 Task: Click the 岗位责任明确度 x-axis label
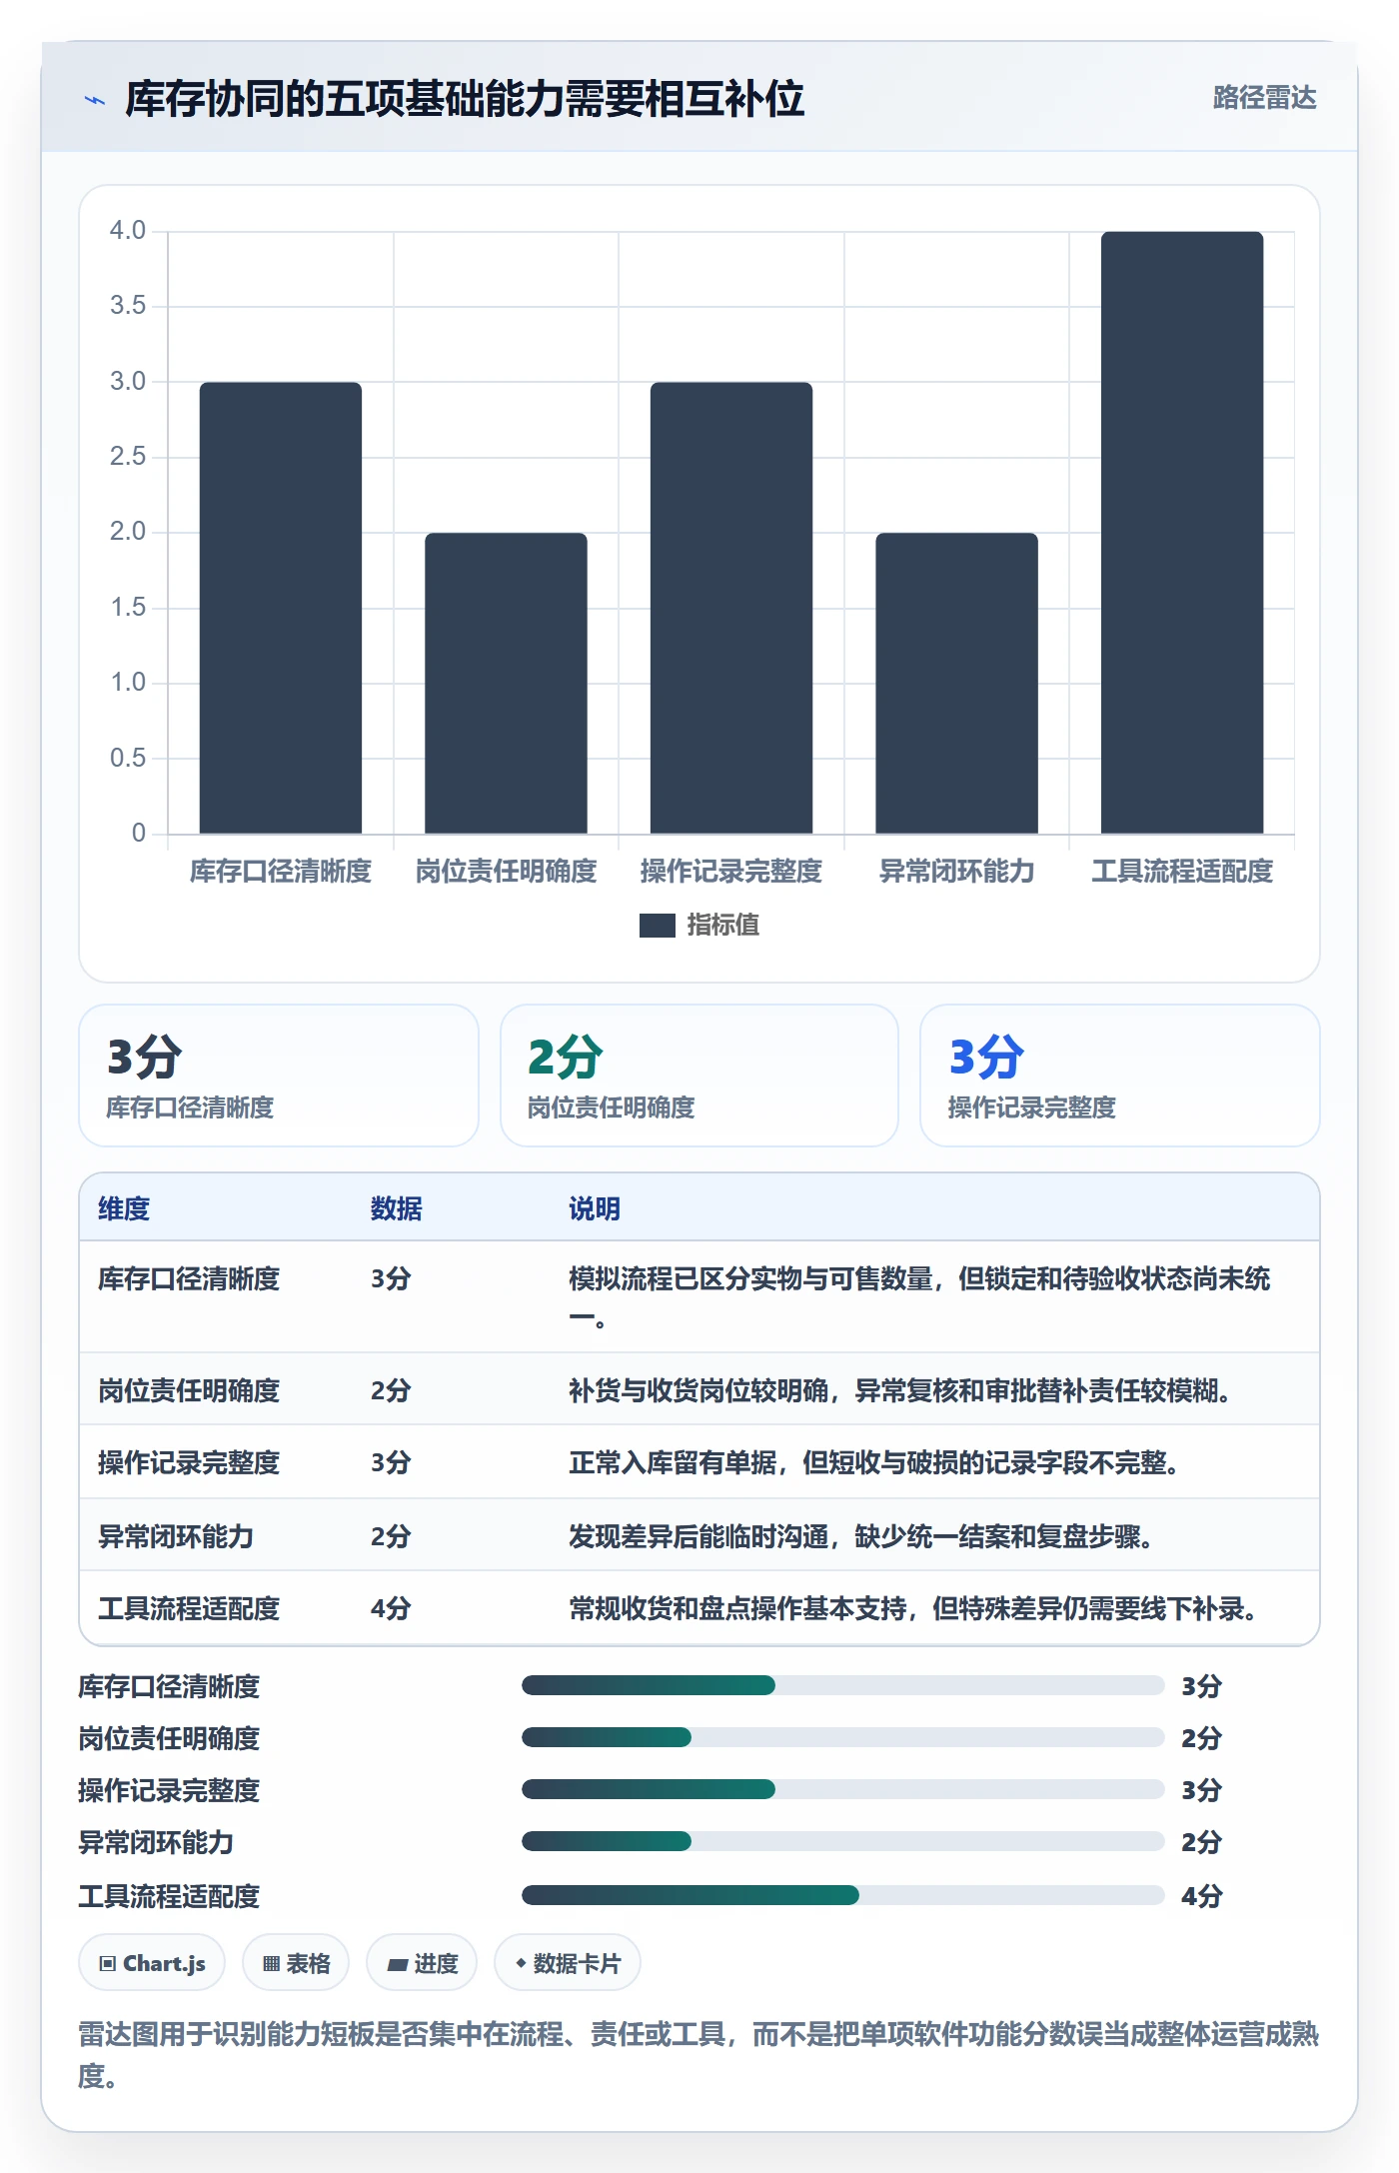[x=506, y=872]
